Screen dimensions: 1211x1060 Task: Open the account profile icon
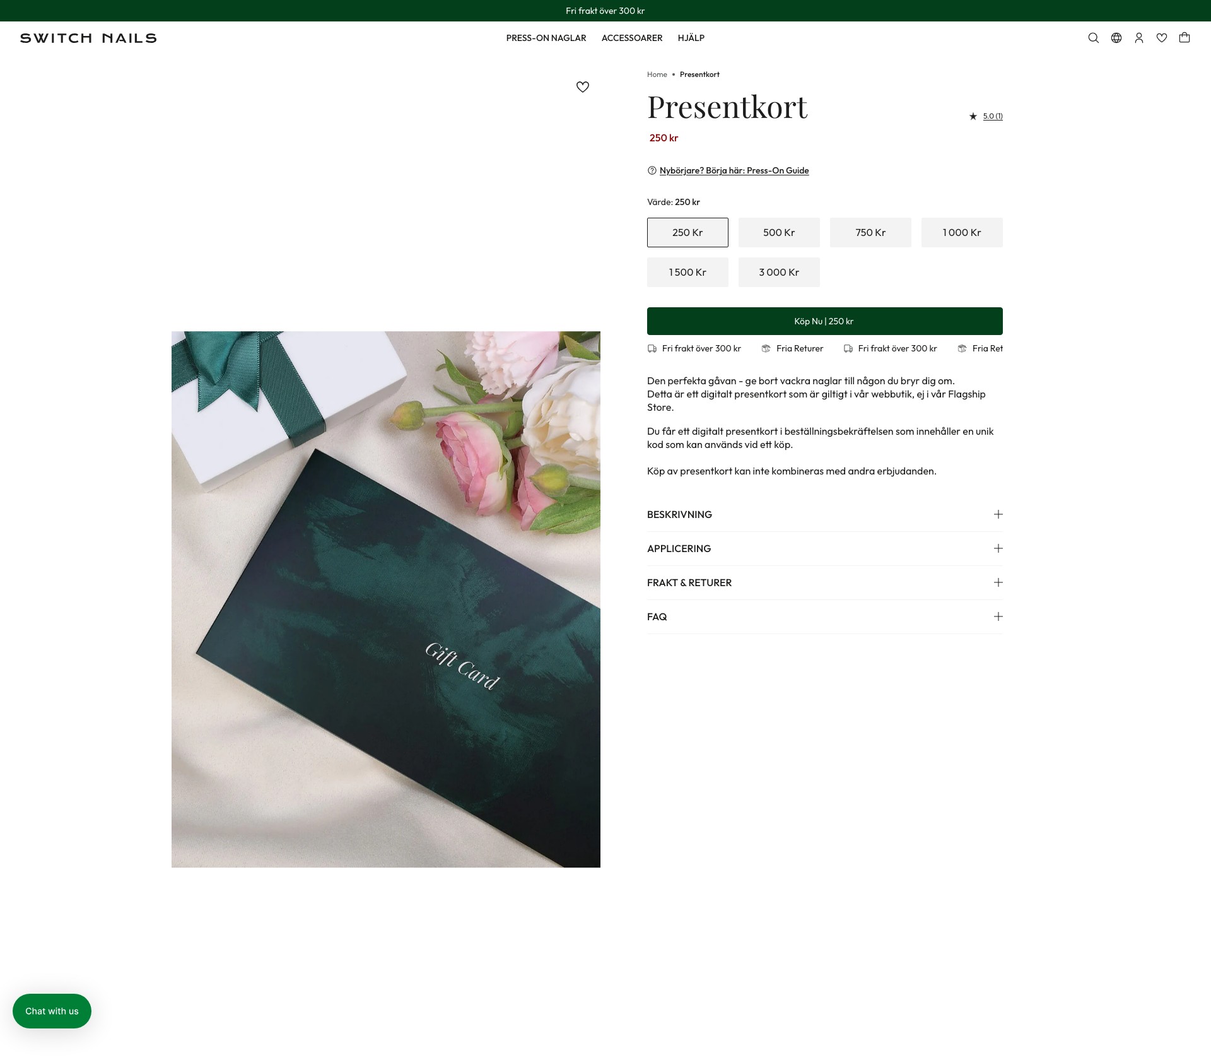coord(1139,38)
